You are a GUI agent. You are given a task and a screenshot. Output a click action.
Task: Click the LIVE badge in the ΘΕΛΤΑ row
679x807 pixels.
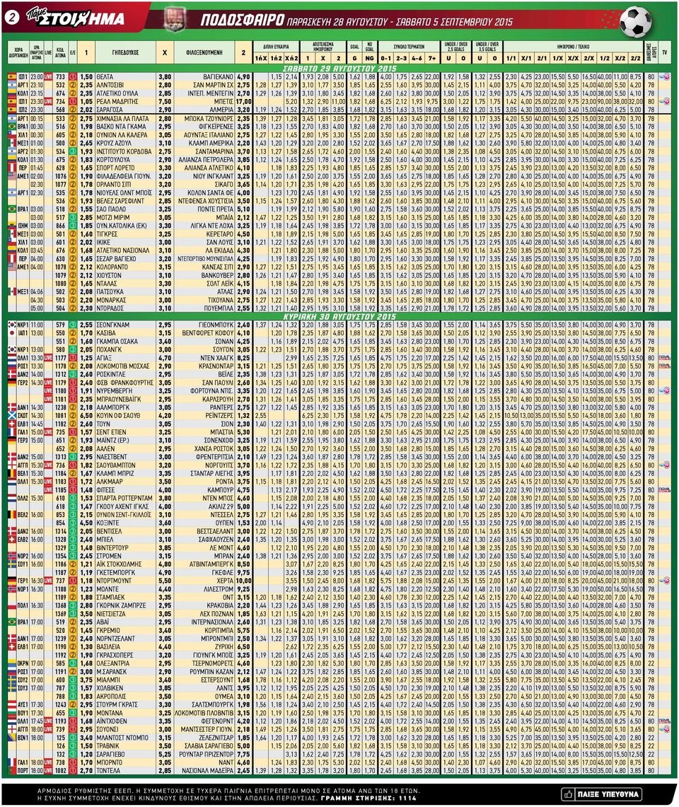[x=48, y=76]
